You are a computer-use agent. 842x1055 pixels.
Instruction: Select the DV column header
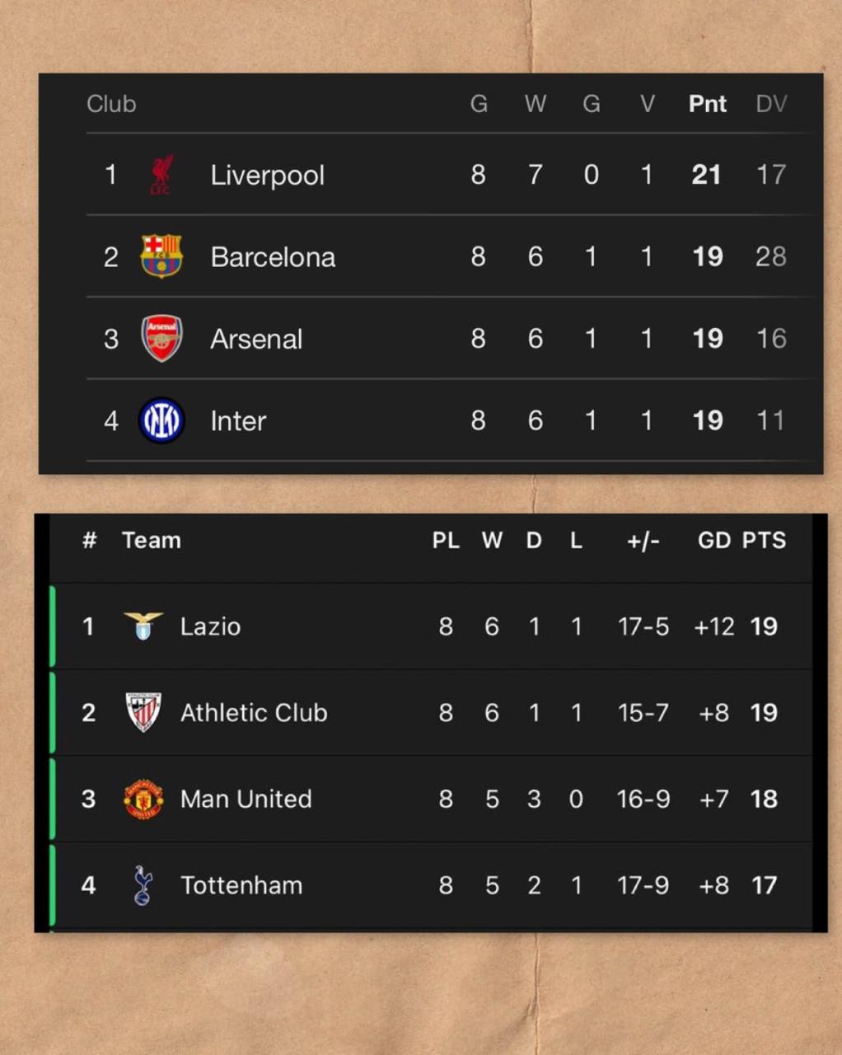pos(771,104)
